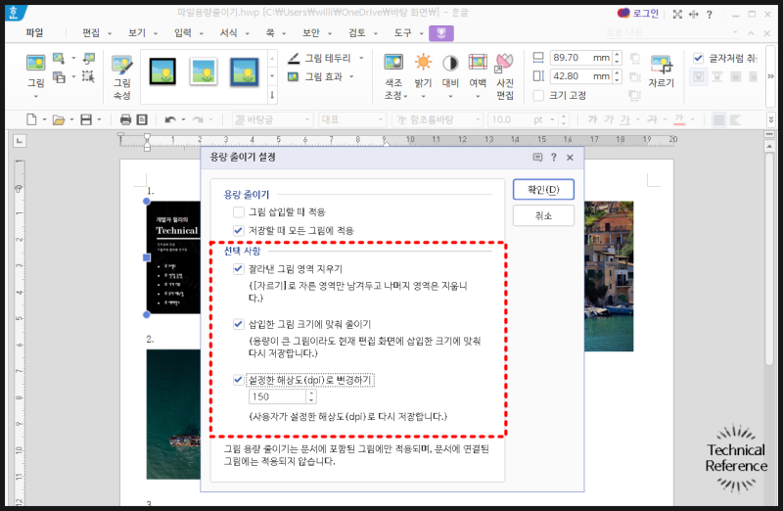Select the blue frame picture style thumbnail
783x511 pixels.
click(x=244, y=71)
